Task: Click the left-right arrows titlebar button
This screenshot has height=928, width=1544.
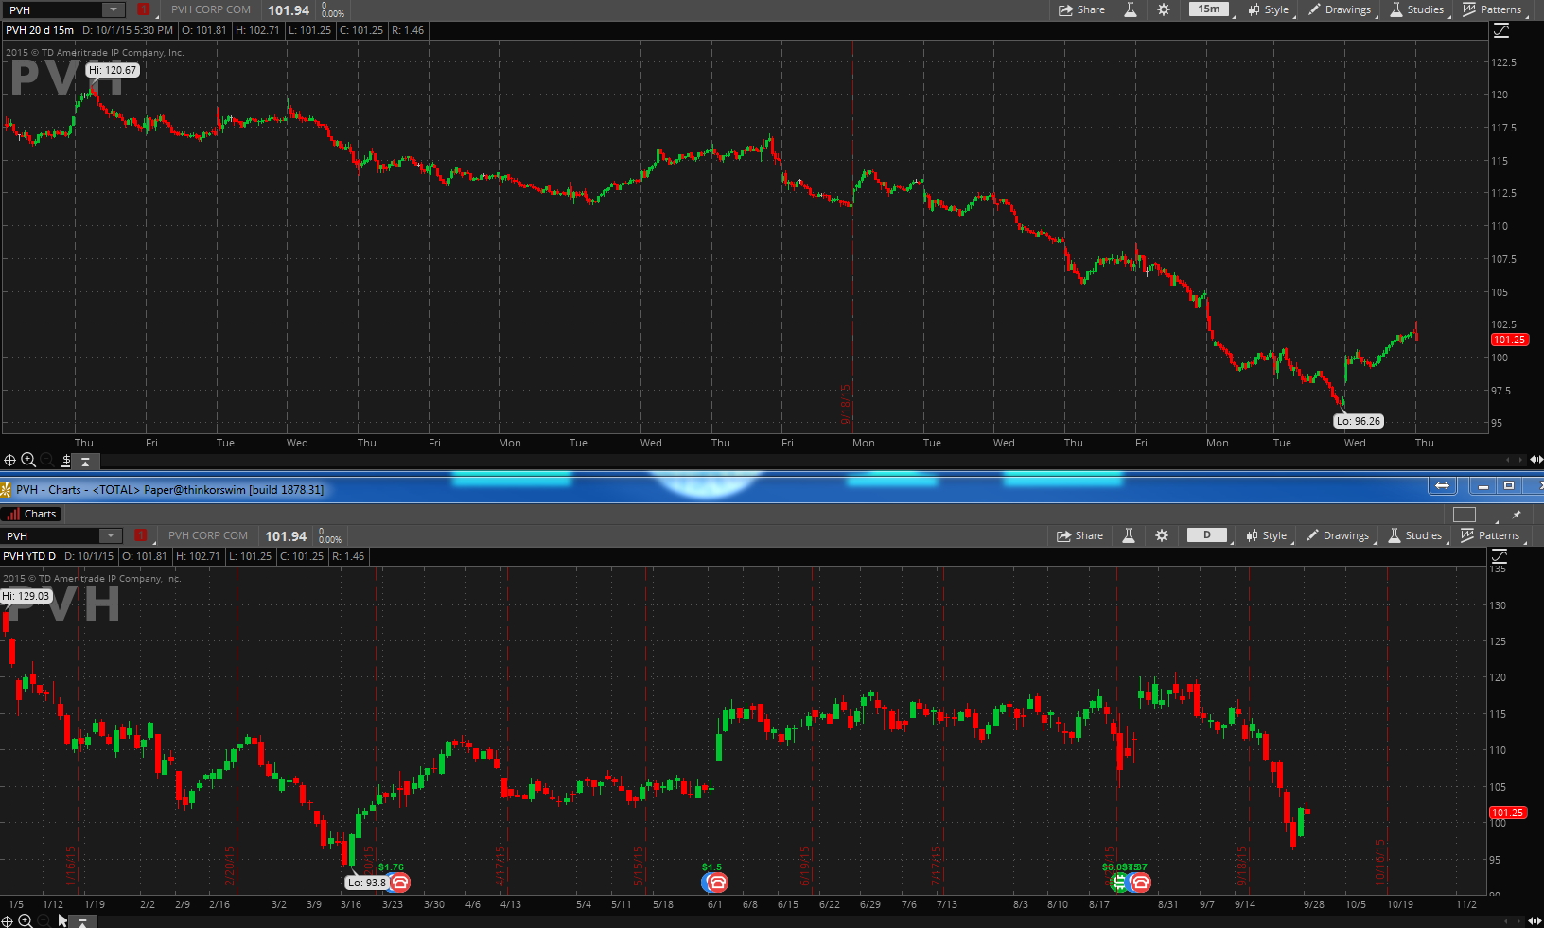Action: [1442, 485]
